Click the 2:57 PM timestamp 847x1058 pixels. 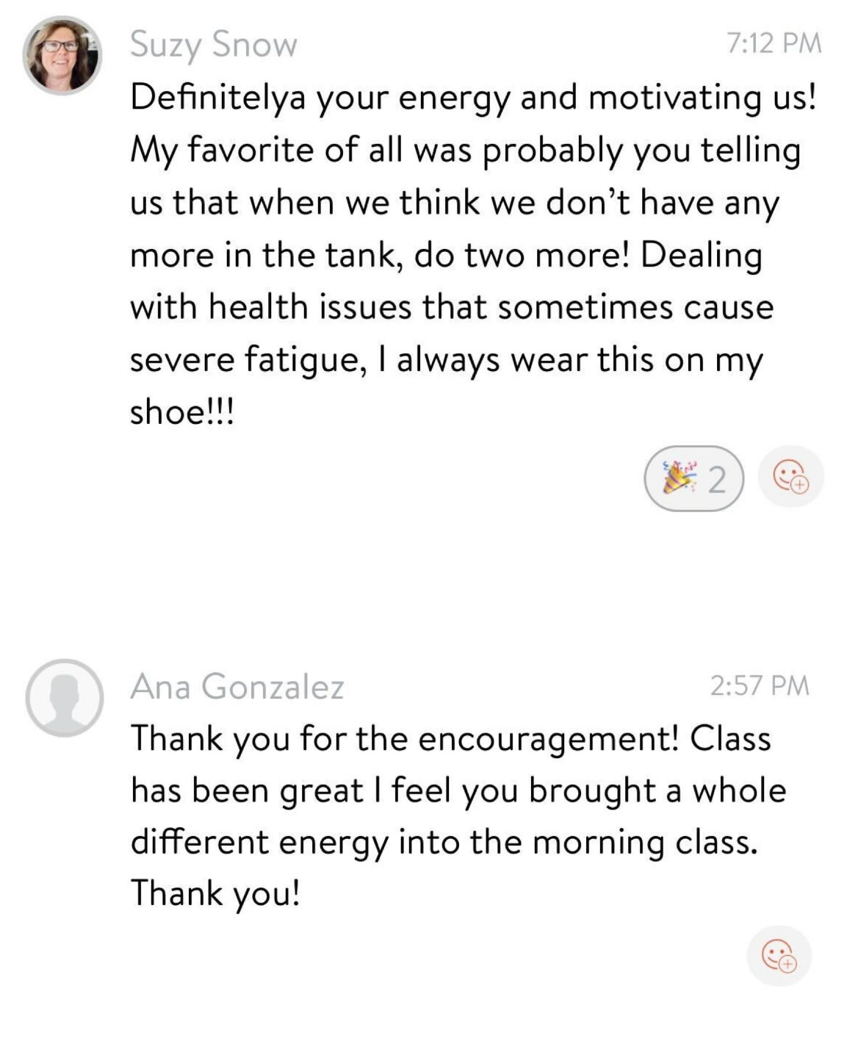click(x=760, y=685)
